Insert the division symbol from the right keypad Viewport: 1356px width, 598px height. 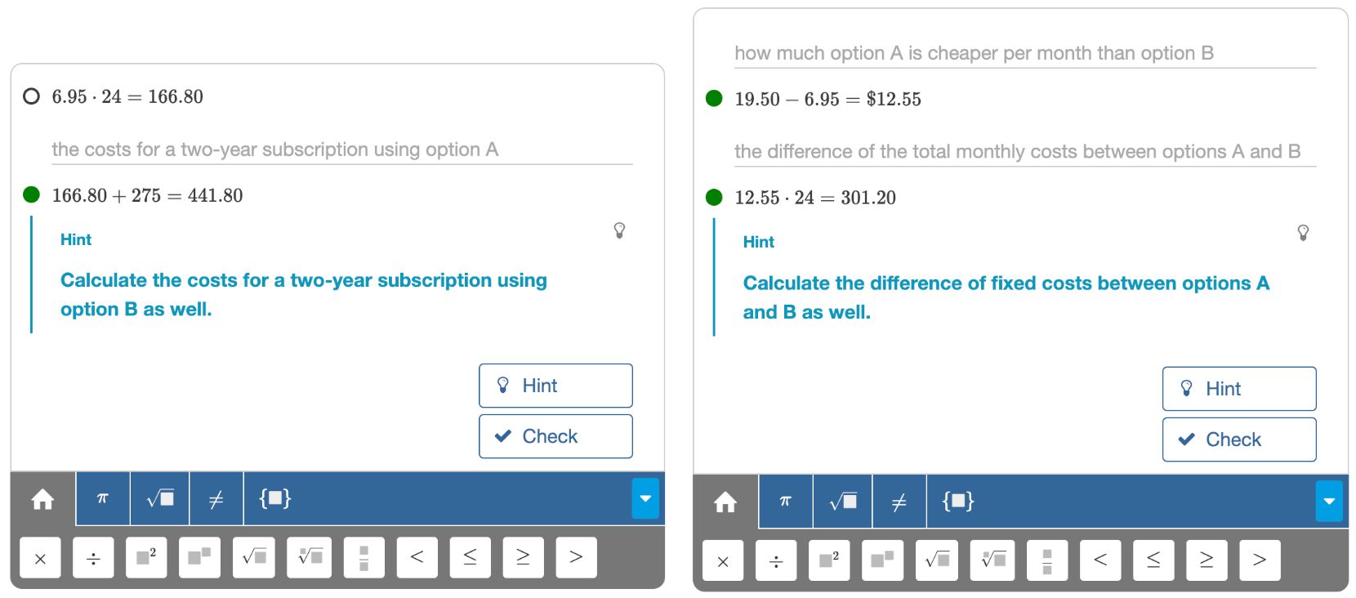click(775, 560)
